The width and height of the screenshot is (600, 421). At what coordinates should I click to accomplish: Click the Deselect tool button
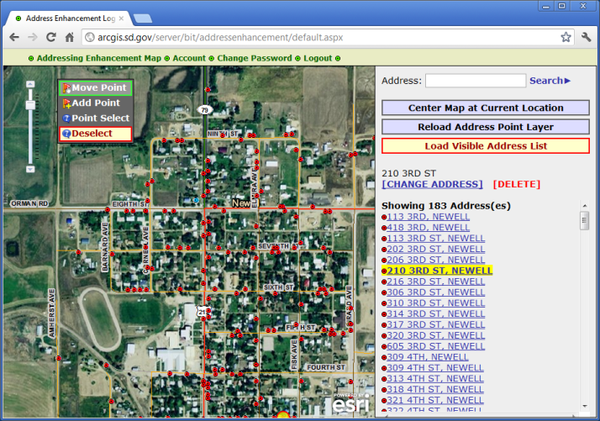click(x=95, y=134)
